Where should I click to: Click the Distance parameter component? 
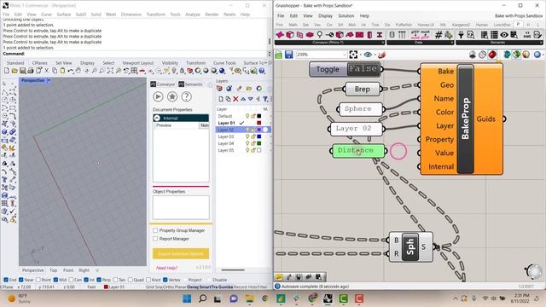[x=358, y=151]
